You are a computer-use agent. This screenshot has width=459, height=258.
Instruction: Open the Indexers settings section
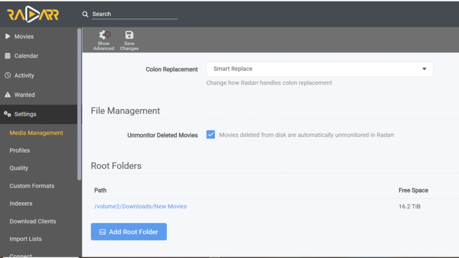pyautogui.click(x=21, y=203)
